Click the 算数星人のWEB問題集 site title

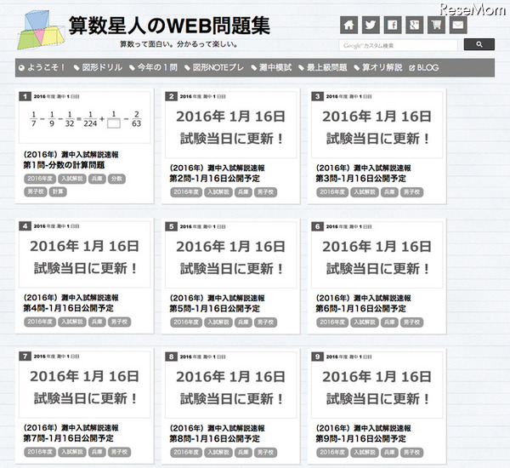pyautogui.click(x=169, y=26)
